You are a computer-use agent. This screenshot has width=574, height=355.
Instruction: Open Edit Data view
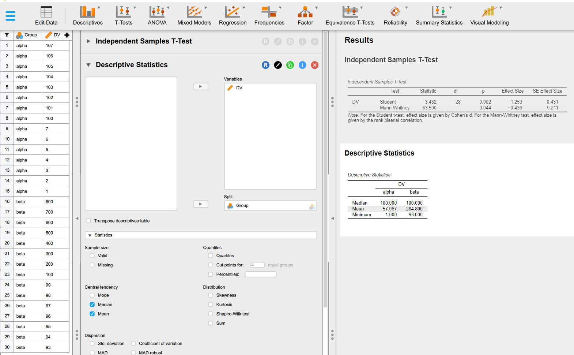[46, 16]
